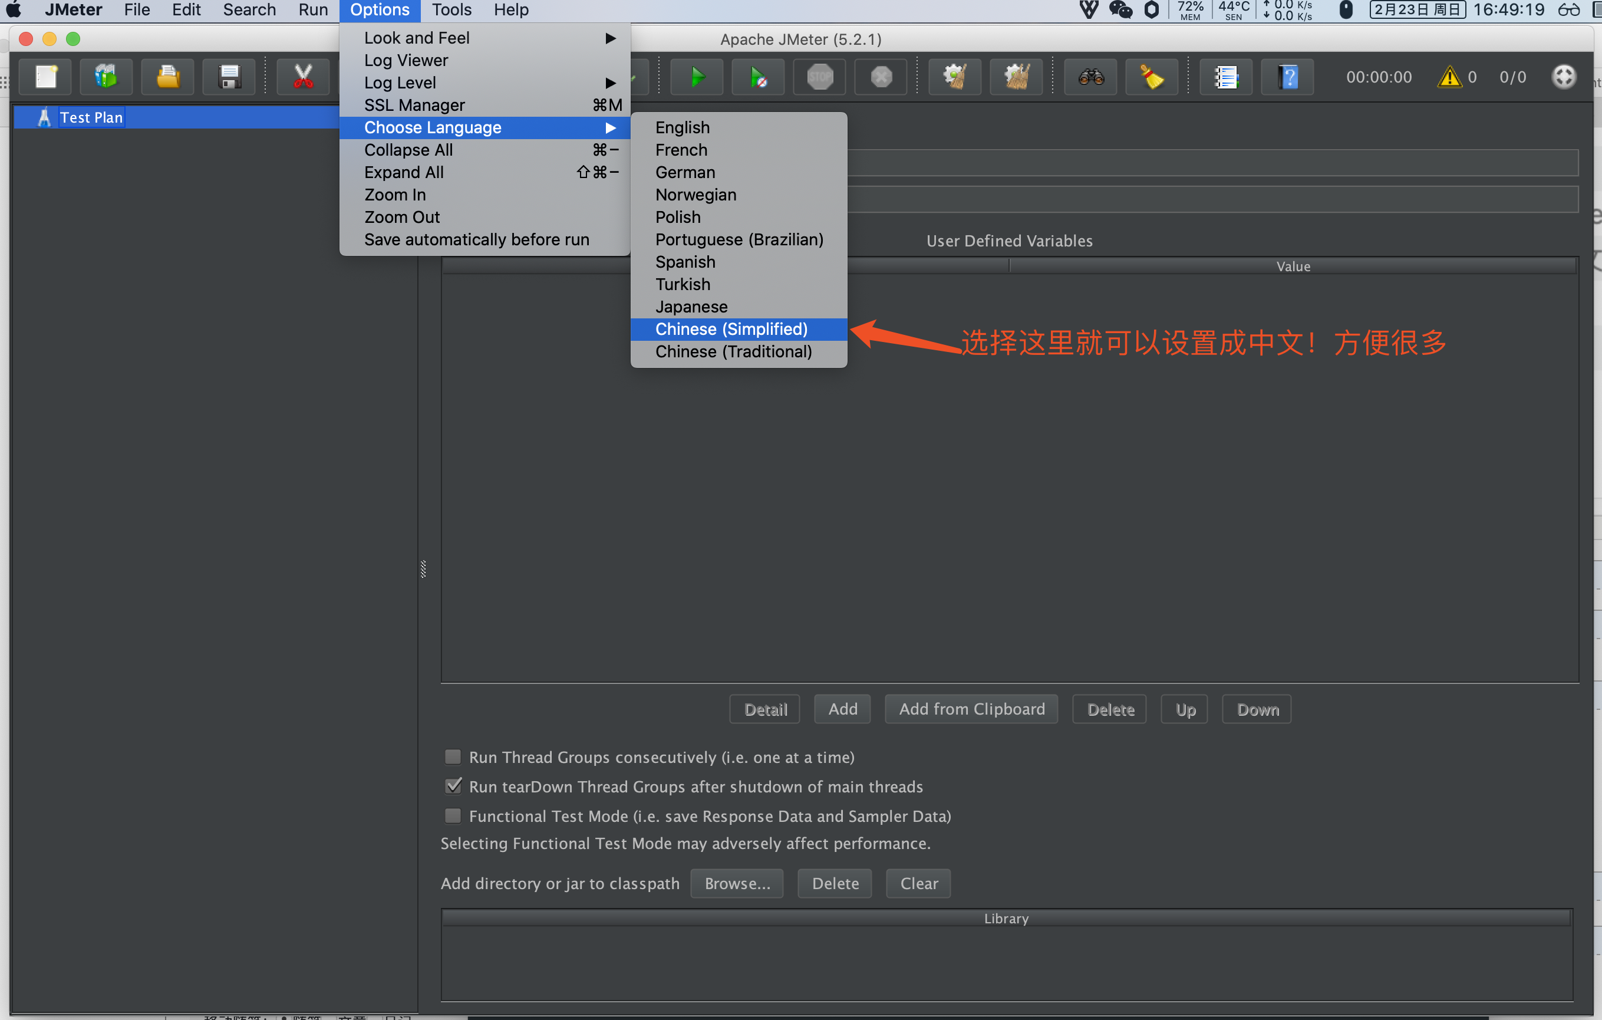Choose Zoom Out option
Viewport: 1602px width, 1020px height.
tap(485, 218)
